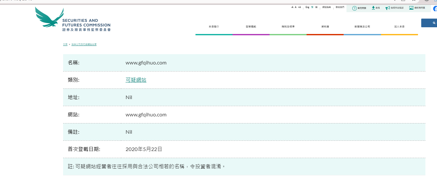Open the 規則及標準 menu

click(x=288, y=27)
